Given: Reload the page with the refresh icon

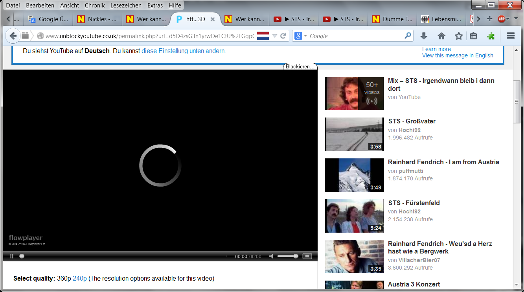Looking at the screenshot, I should coord(283,36).
